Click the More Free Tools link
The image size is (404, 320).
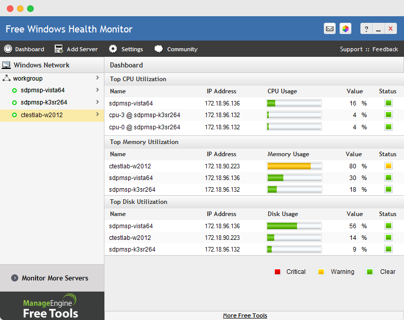coord(245,315)
